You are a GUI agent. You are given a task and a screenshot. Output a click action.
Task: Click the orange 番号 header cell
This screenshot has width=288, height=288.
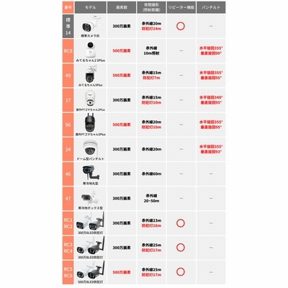[x=68, y=7]
